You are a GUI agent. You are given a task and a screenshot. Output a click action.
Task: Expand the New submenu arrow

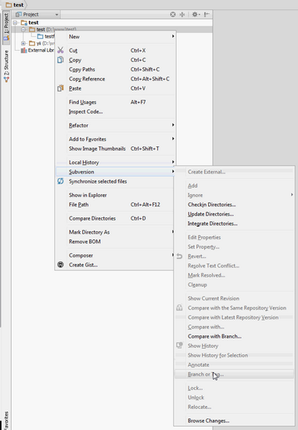tap(173, 37)
